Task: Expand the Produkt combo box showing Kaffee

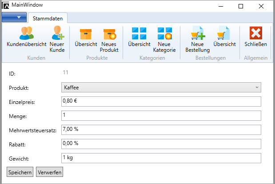Action: tap(160, 87)
